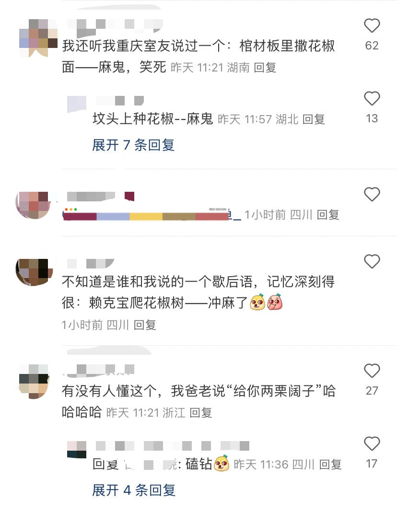Tap heart on the image comment from 四川
This screenshot has height=513, width=397.
tap(372, 194)
